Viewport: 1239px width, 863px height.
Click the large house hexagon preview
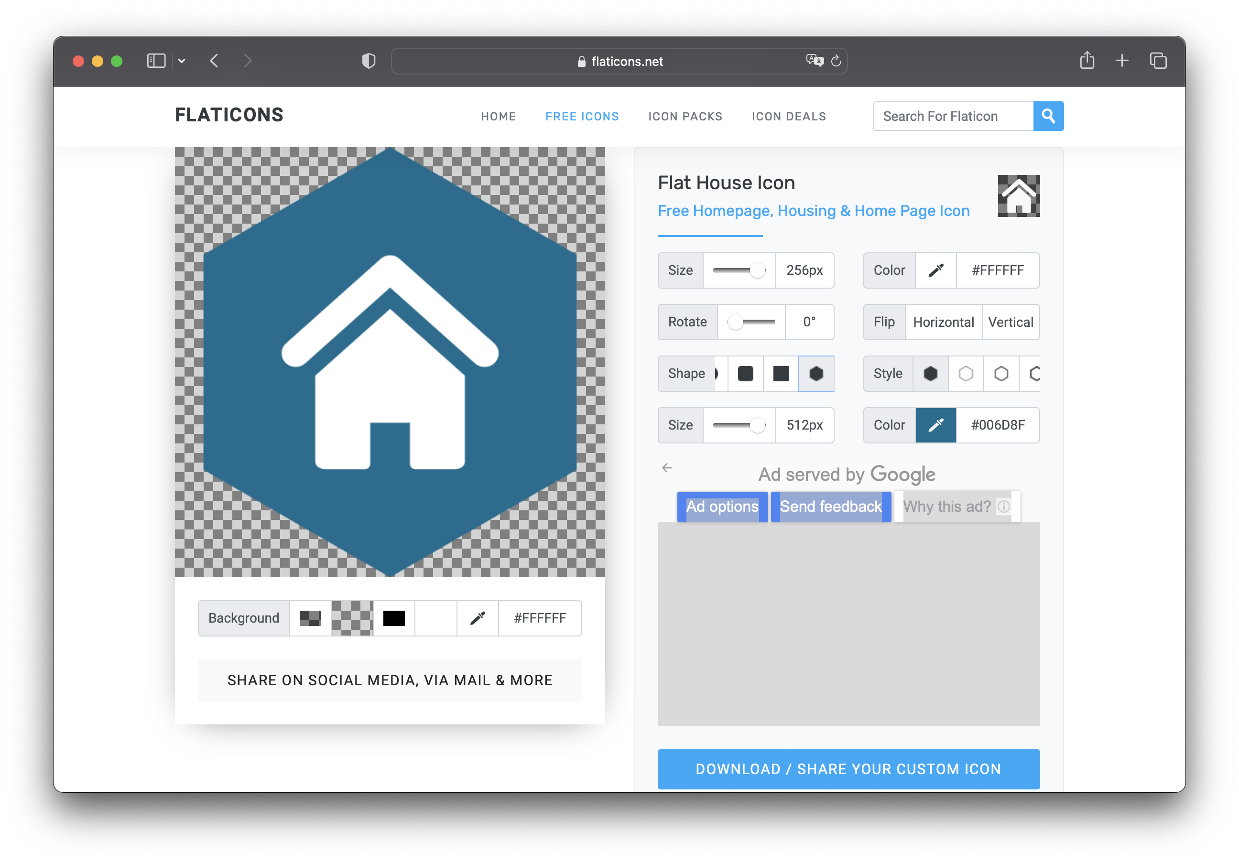(x=390, y=362)
